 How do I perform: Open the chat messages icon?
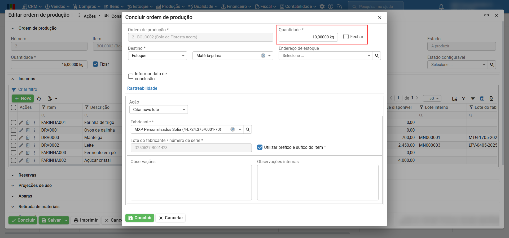tap(339, 6)
